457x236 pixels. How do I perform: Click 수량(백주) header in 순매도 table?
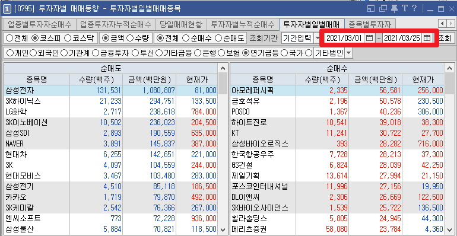click(x=96, y=79)
